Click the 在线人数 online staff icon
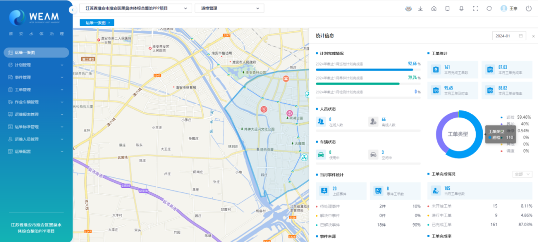Image resolution: width=538 pixels, height=242 pixels. [x=321, y=121]
